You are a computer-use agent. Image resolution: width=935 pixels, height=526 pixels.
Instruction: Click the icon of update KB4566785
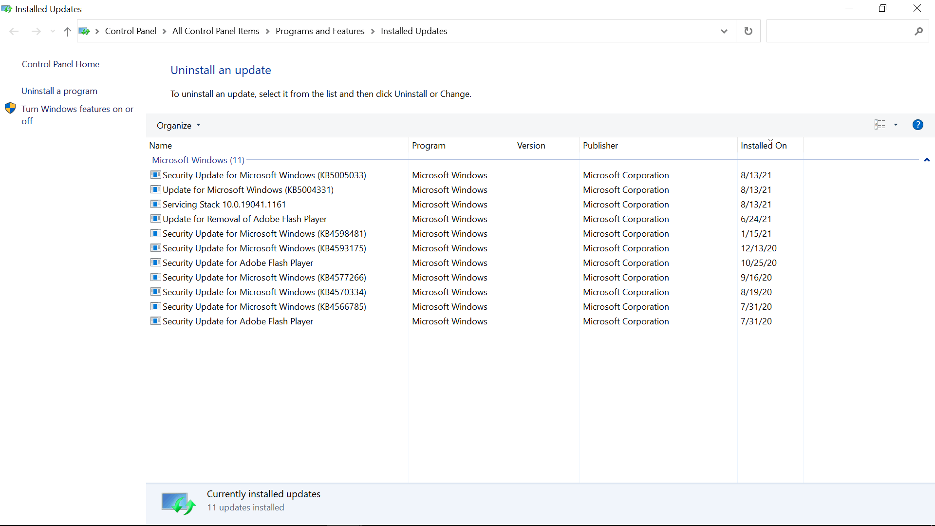(x=156, y=306)
